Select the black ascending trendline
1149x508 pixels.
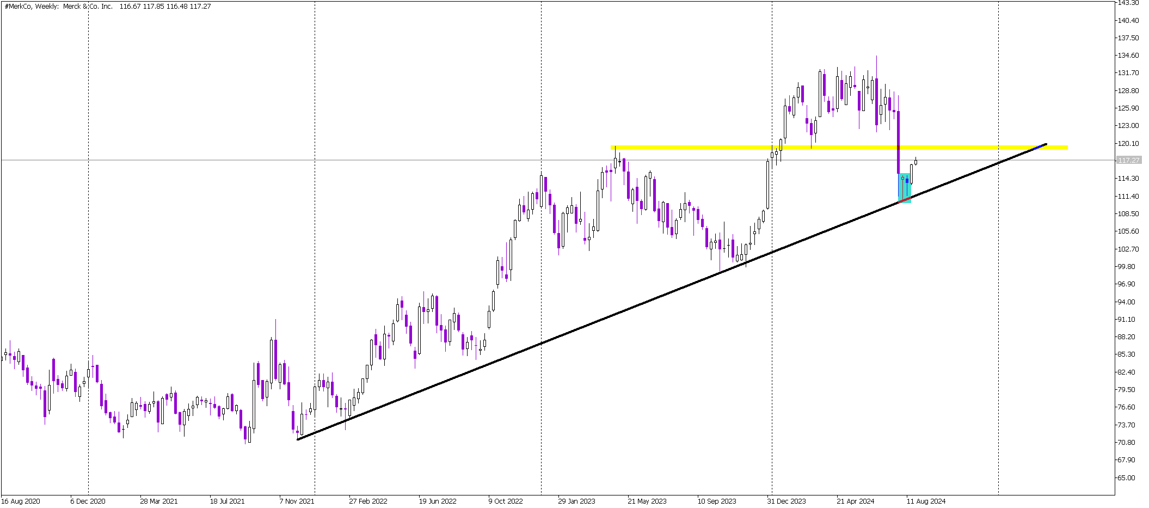(x=672, y=291)
